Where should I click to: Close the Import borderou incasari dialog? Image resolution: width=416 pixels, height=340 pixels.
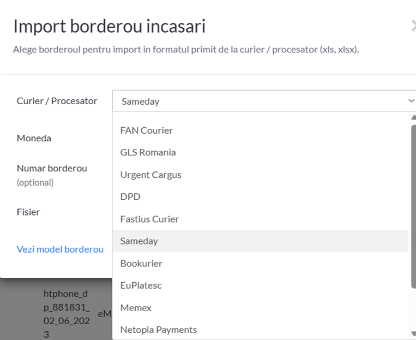413,26
